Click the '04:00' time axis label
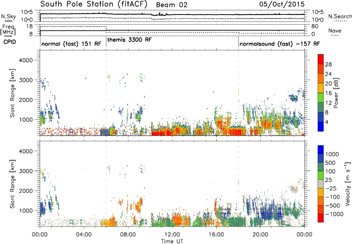This screenshot has width=352, height=244. pyautogui.click(x=84, y=235)
